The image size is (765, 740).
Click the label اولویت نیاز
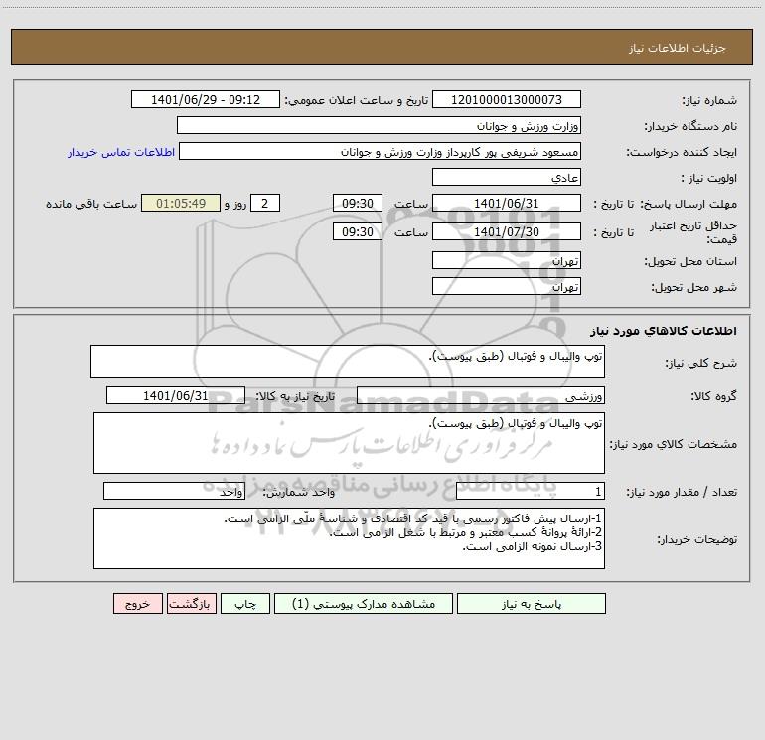coord(709,178)
